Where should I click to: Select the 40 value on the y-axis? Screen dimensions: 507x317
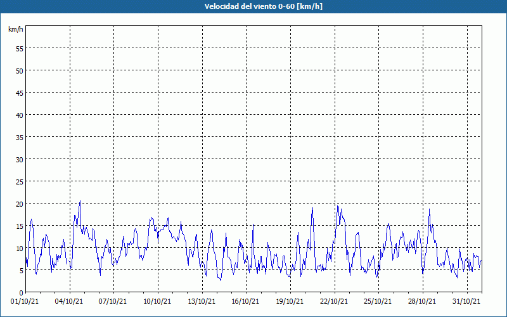[20, 115]
